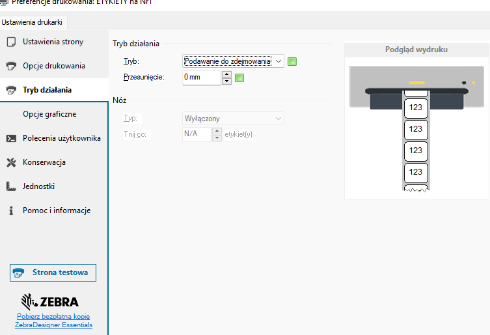
Task: Click the Jednostki ruler icon
Action: [x=10, y=186]
